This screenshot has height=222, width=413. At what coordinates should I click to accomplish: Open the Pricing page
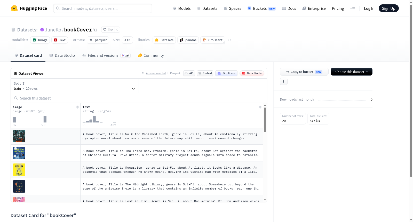pos(338,9)
